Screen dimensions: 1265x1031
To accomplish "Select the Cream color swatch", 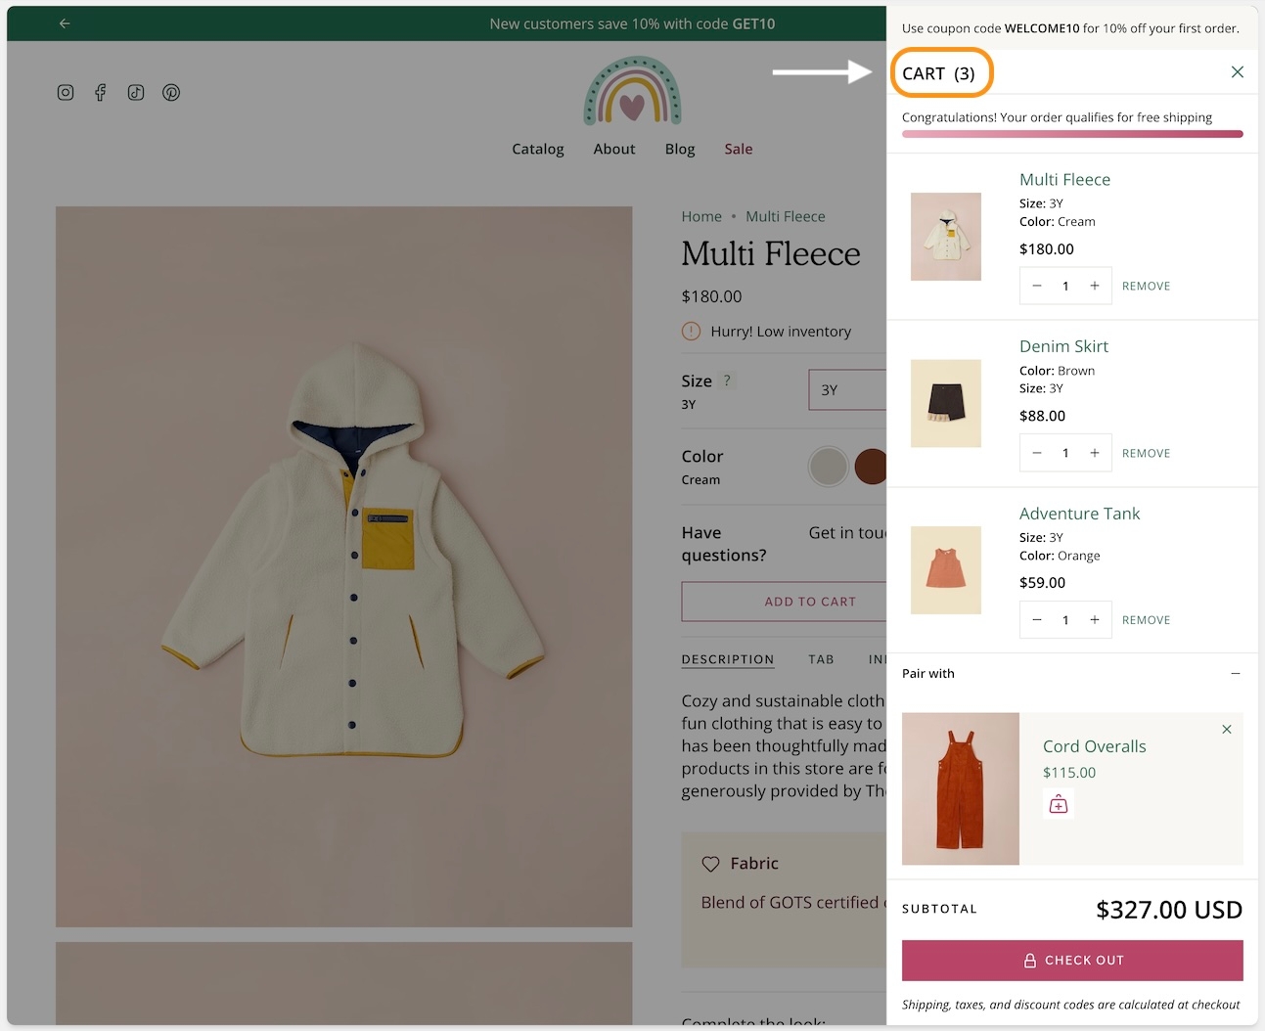I will click(828, 467).
